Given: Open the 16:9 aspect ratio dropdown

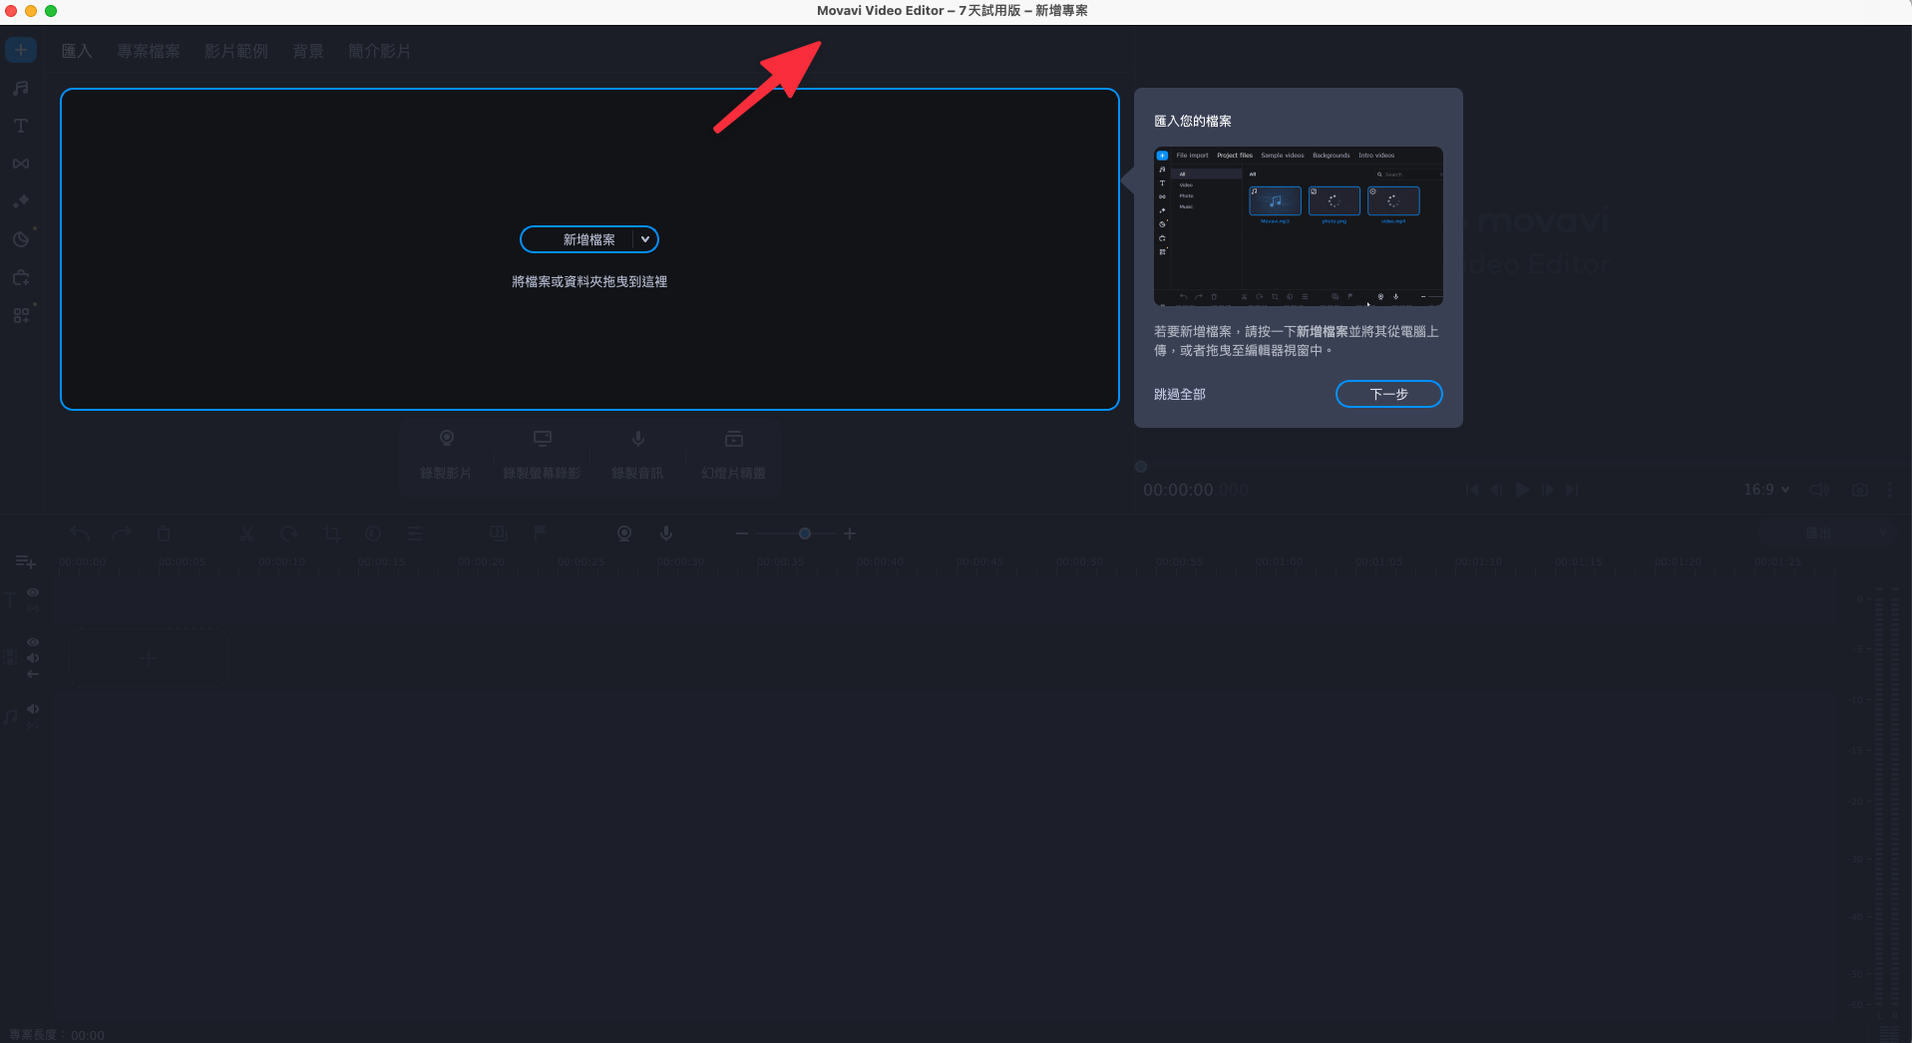Looking at the screenshot, I should pos(1766,490).
